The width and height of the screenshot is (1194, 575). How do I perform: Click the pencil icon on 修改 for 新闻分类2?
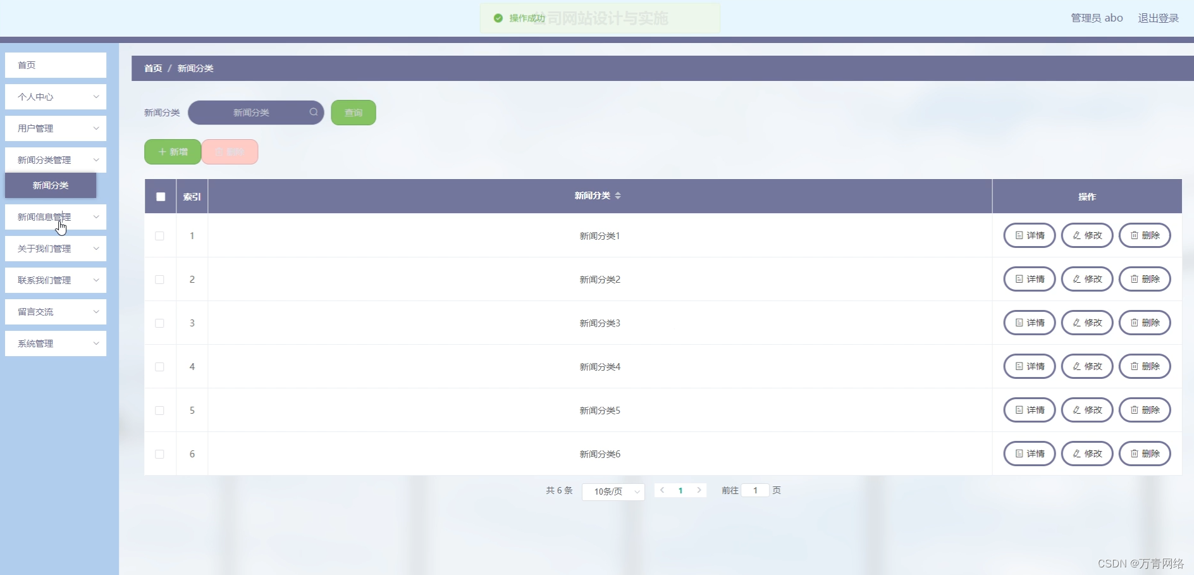tap(1076, 279)
